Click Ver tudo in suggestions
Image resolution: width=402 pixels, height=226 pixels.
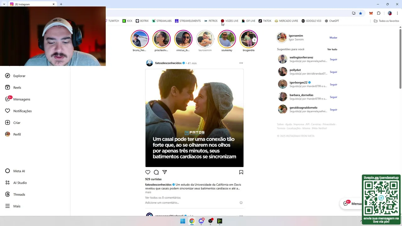(332, 49)
